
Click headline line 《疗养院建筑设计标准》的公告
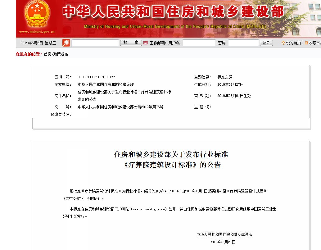pos(172,165)
